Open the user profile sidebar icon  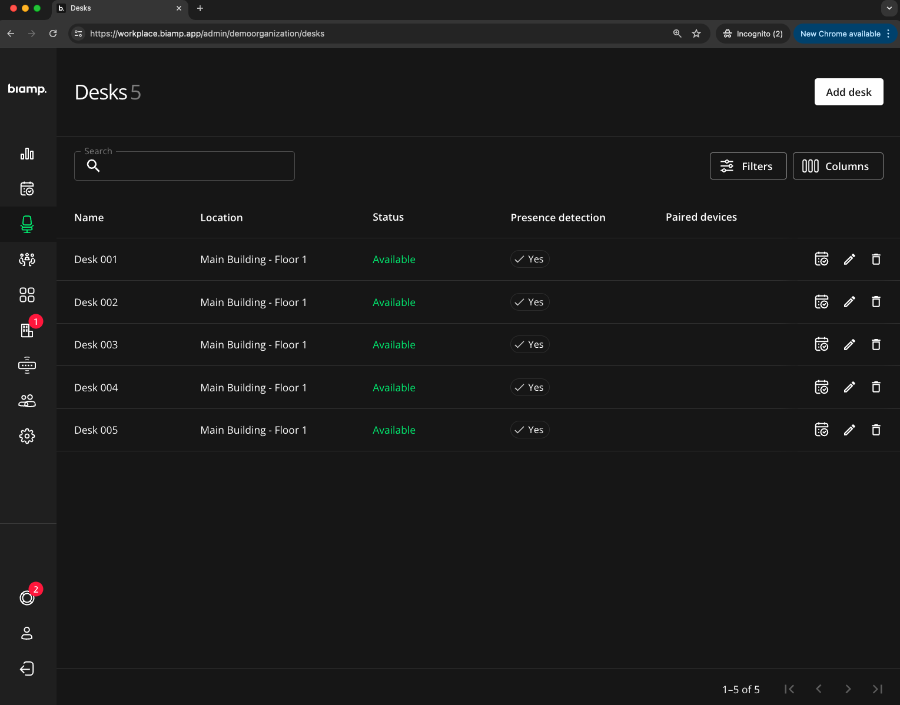pyautogui.click(x=27, y=633)
